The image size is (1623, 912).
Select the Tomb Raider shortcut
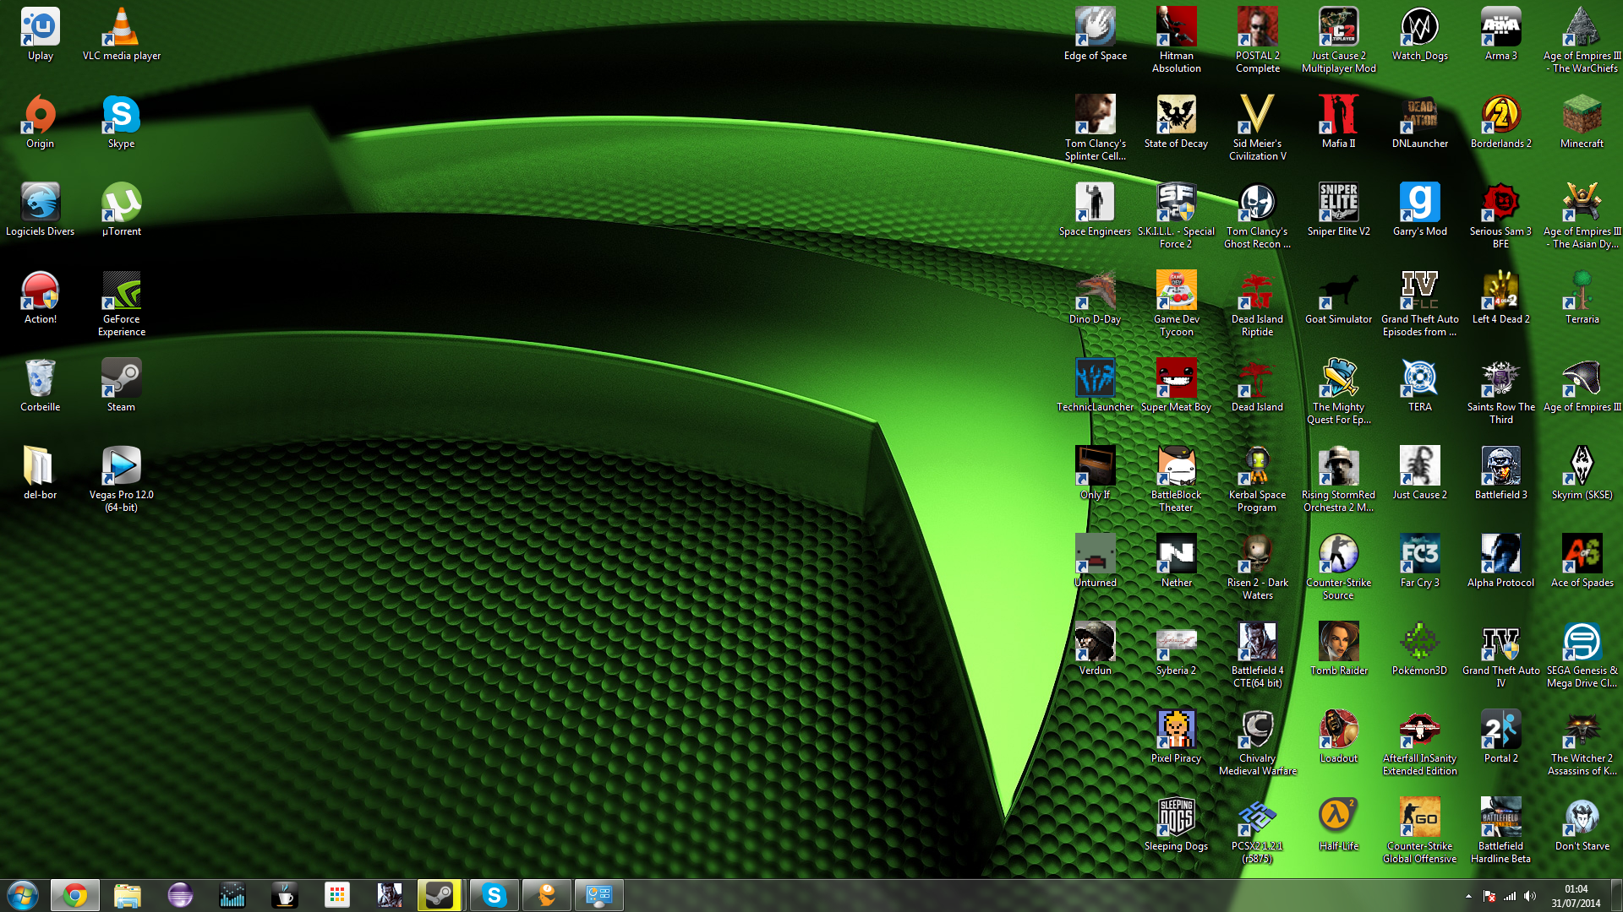(x=1338, y=649)
